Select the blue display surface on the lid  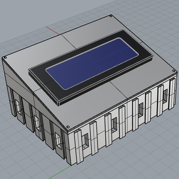click(x=92, y=63)
